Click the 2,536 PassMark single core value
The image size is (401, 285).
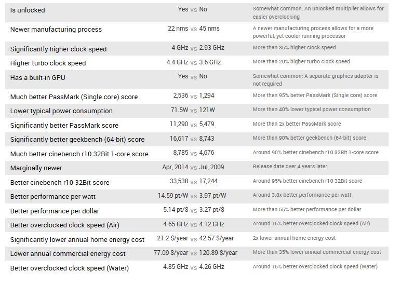pos(180,96)
